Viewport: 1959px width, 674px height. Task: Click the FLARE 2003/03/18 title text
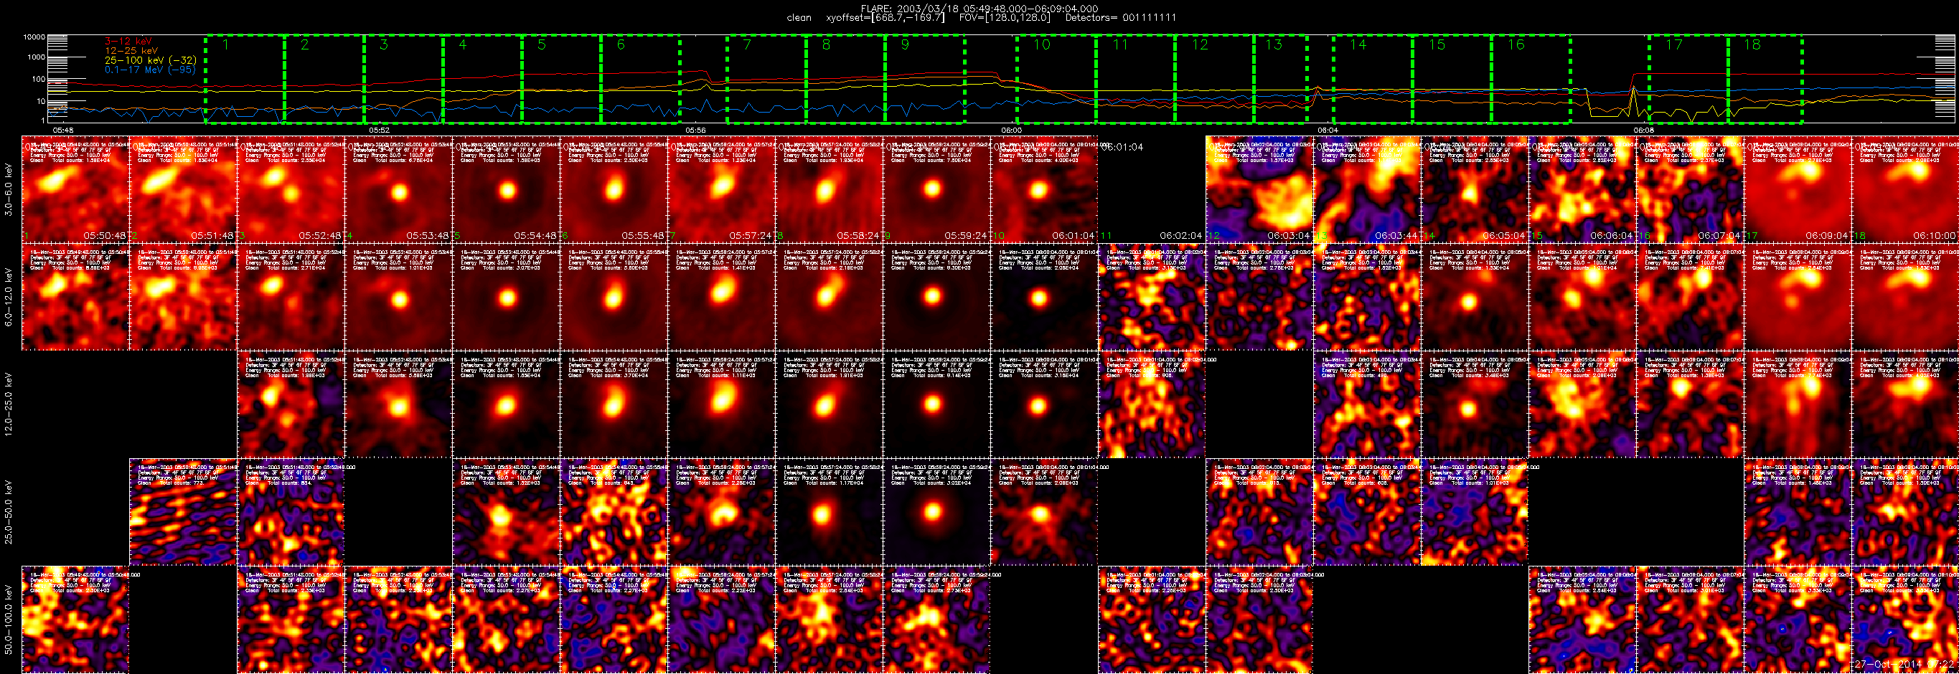click(979, 9)
